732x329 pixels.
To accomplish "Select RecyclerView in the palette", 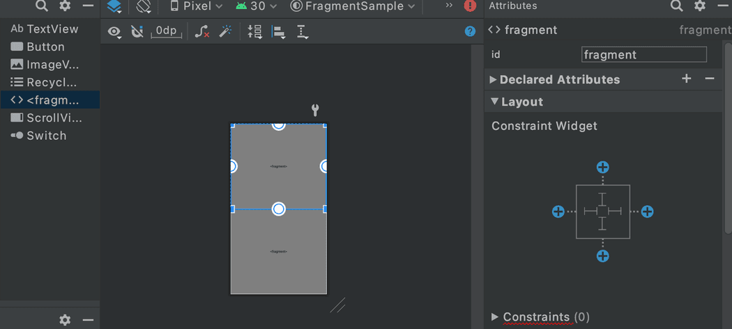I will (49, 82).
